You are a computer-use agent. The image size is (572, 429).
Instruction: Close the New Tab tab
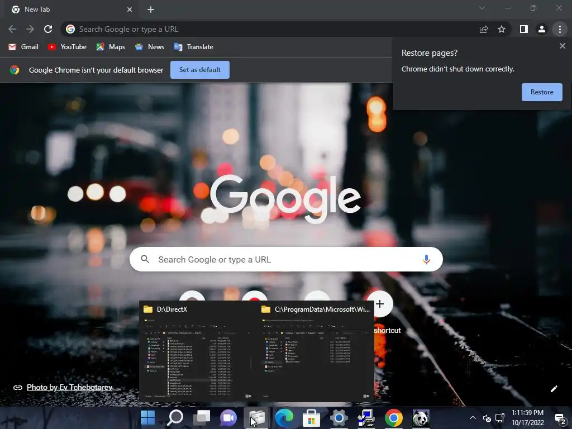[x=130, y=9]
